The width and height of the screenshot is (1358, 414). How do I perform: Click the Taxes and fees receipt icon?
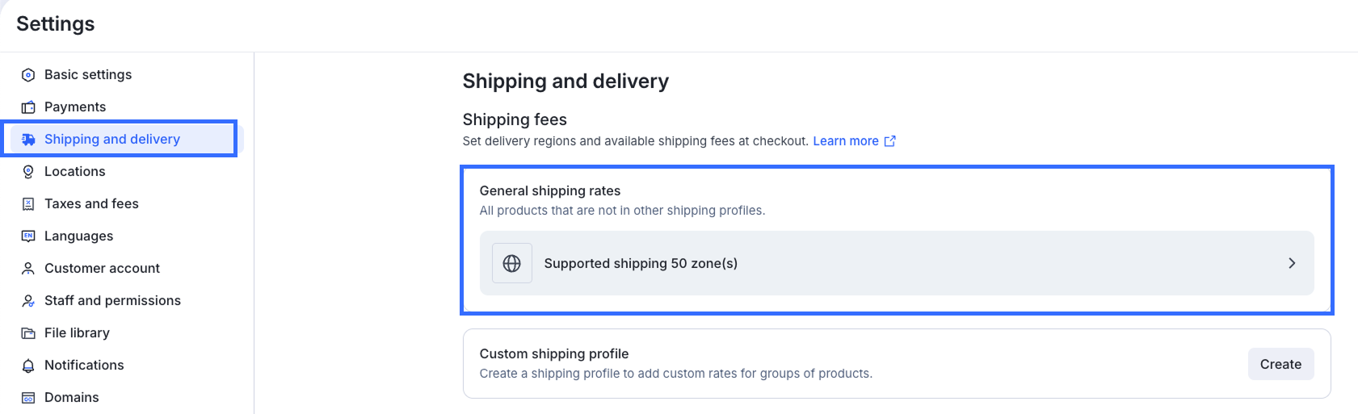pos(28,204)
